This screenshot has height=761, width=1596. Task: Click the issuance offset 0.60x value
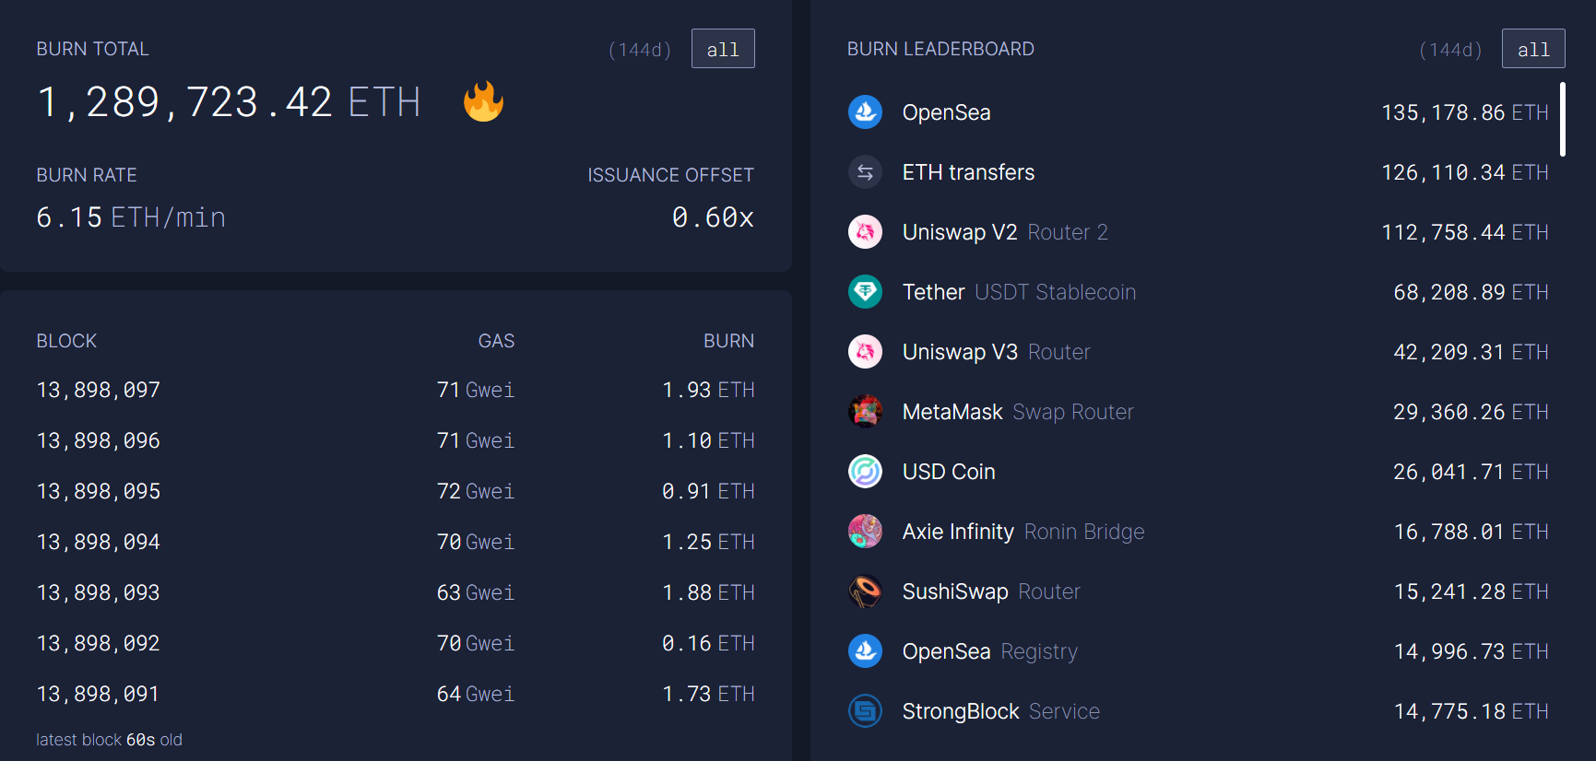[x=713, y=217]
